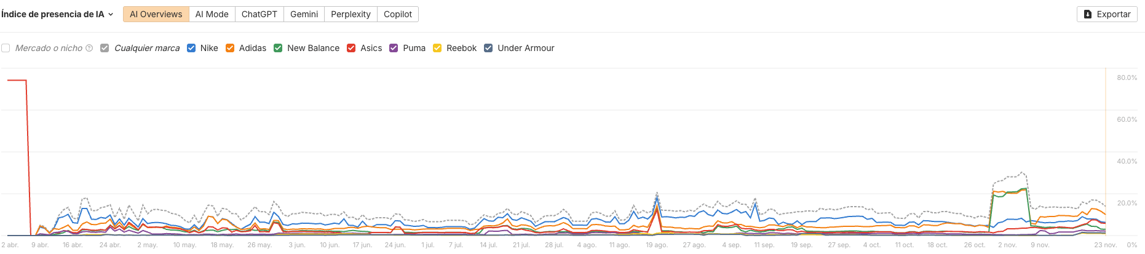The image size is (1145, 254).
Task: Click the Nike line peak near 19 ago.
Action: pos(657,198)
